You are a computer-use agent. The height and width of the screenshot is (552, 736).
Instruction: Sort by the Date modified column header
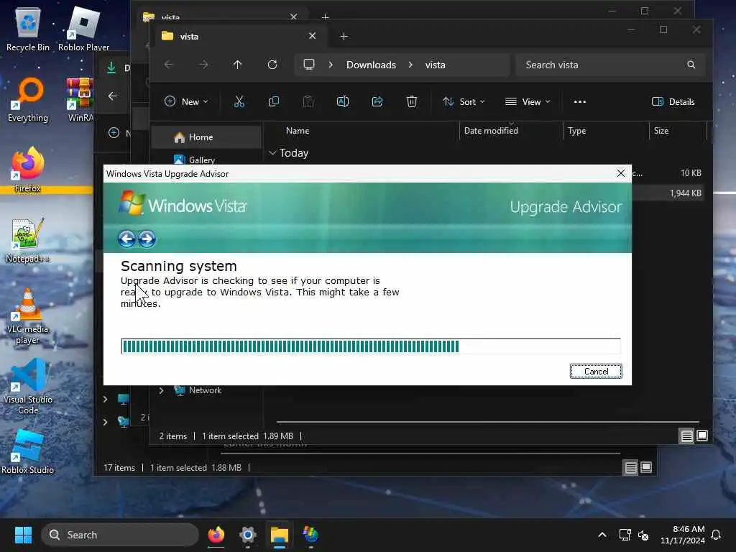coord(491,131)
